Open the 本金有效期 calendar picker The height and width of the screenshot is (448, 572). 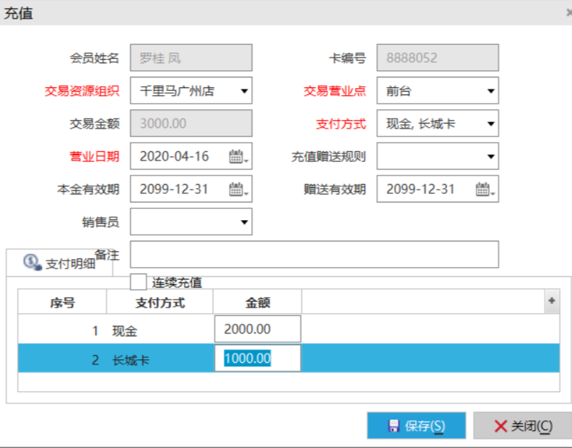click(x=237, y=190)
